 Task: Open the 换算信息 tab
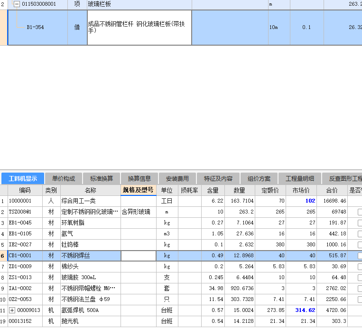coord(139,178)
